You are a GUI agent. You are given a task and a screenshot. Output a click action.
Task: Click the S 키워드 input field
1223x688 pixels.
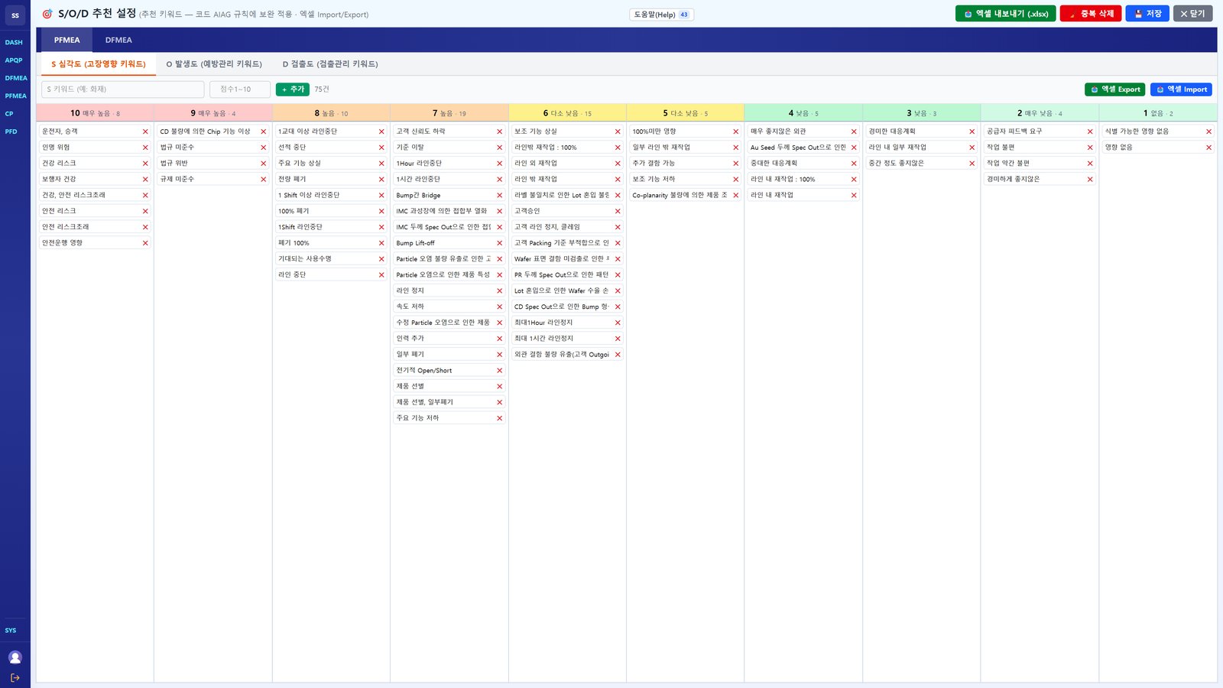point(123,89)
